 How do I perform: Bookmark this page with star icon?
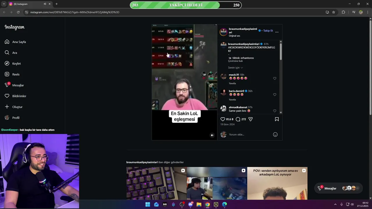[334, 12]
